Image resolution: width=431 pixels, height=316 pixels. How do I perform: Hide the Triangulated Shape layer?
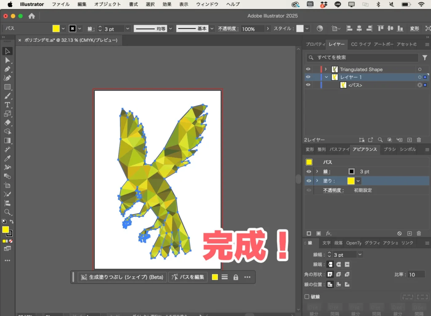click(308, 69)
